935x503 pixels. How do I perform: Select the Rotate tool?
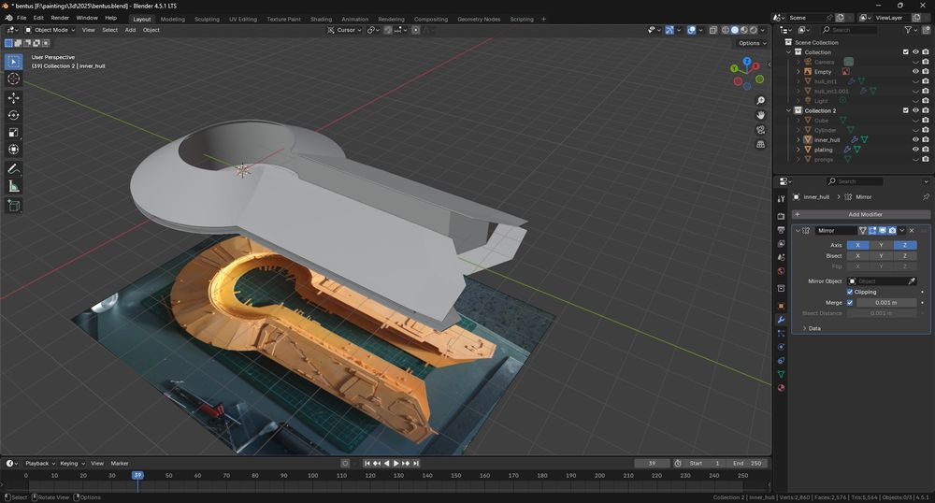[x=14, y=115]
